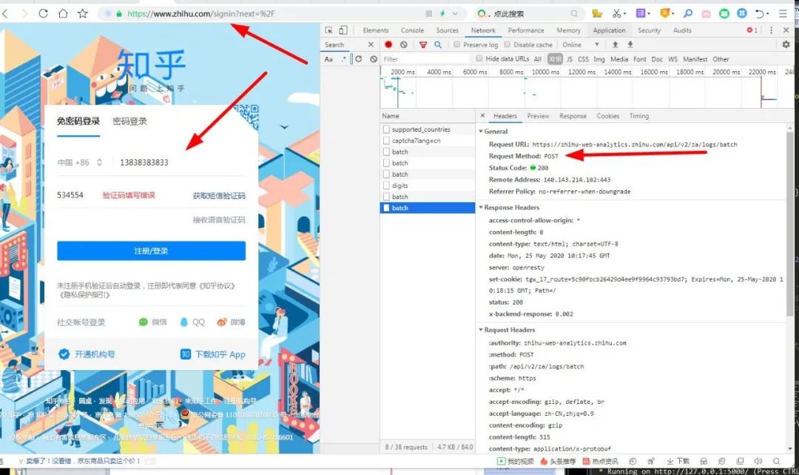The width and height of the screenshot is (799, 475).
Task: Switch to 密码登录 password login tab
Action: coord(129,121)
